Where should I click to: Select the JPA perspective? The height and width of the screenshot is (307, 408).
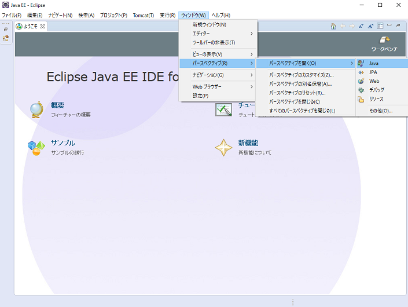point(382,72)
